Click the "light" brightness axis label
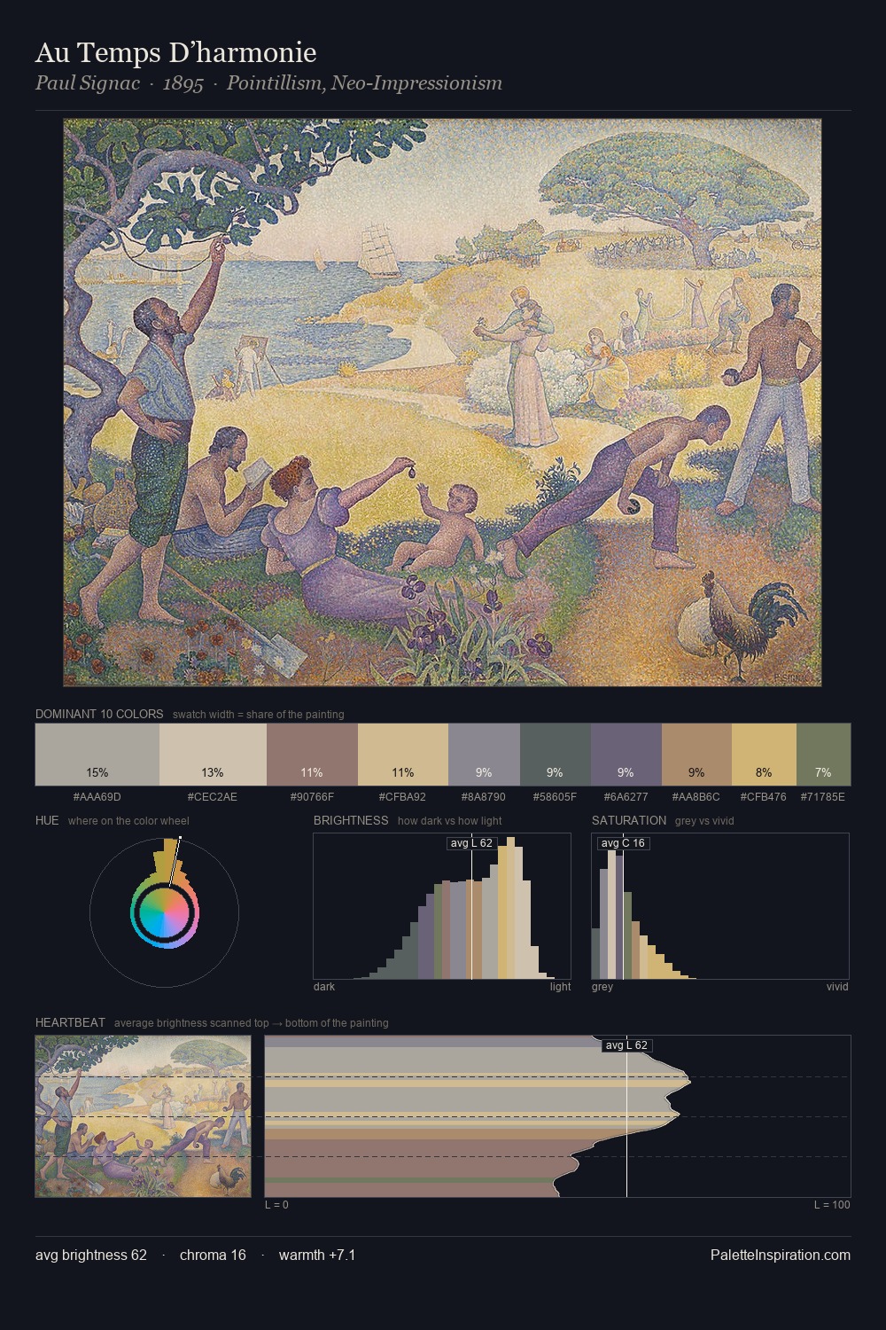 (561, 987)
